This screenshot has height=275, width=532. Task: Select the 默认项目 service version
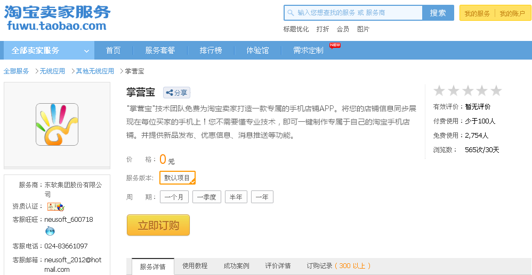point(178,178)
